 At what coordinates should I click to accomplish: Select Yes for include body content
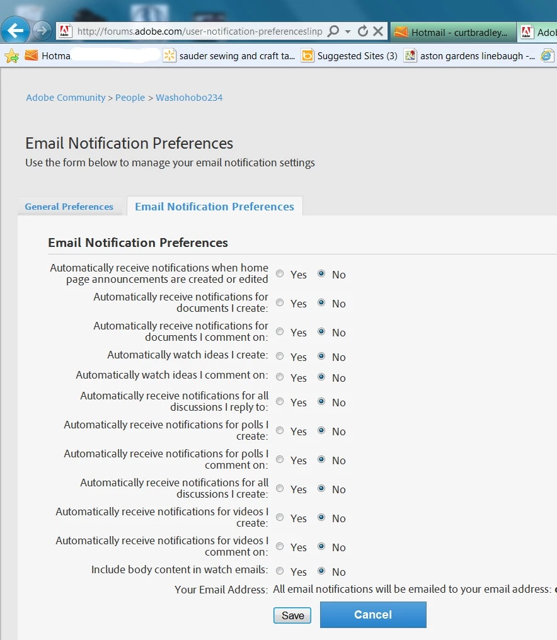click(280, 571)
